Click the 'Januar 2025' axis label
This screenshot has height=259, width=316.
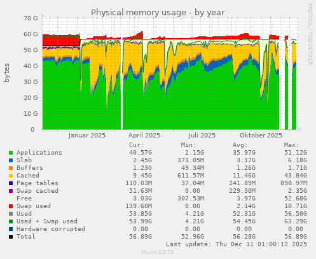tap(87, 136)
